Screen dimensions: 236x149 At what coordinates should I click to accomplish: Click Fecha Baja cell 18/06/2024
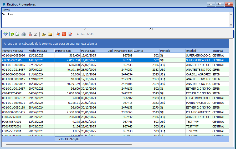tap(94, 93)
